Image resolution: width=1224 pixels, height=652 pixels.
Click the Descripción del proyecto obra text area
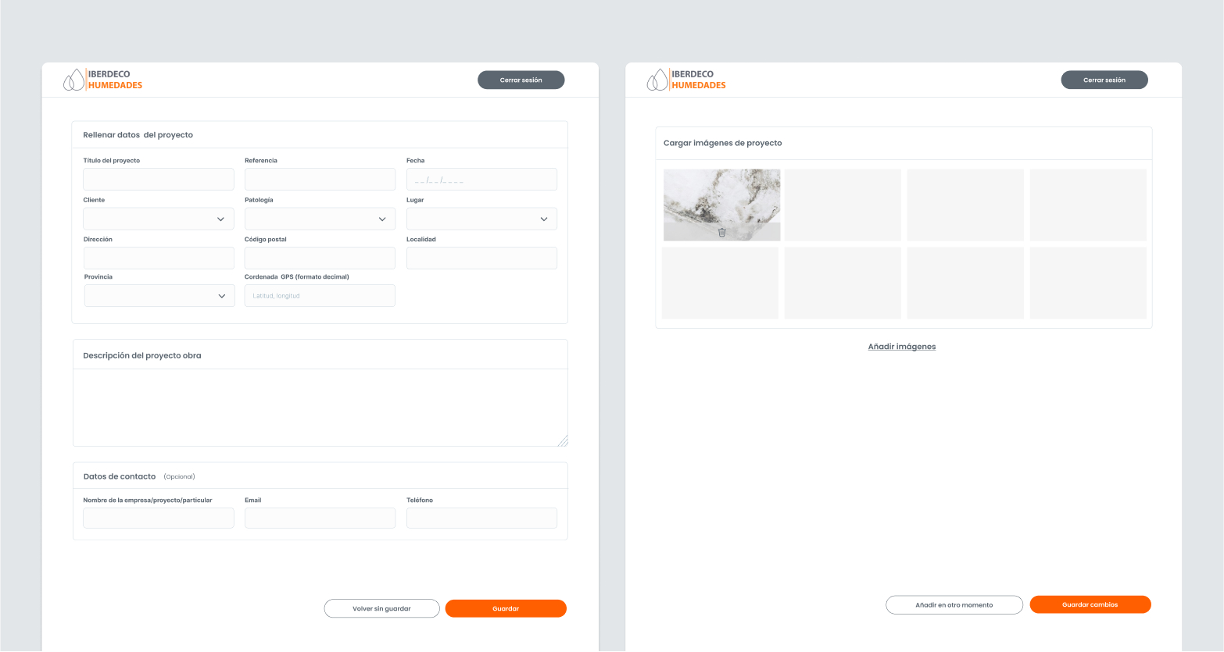click(x=320, y=407)
